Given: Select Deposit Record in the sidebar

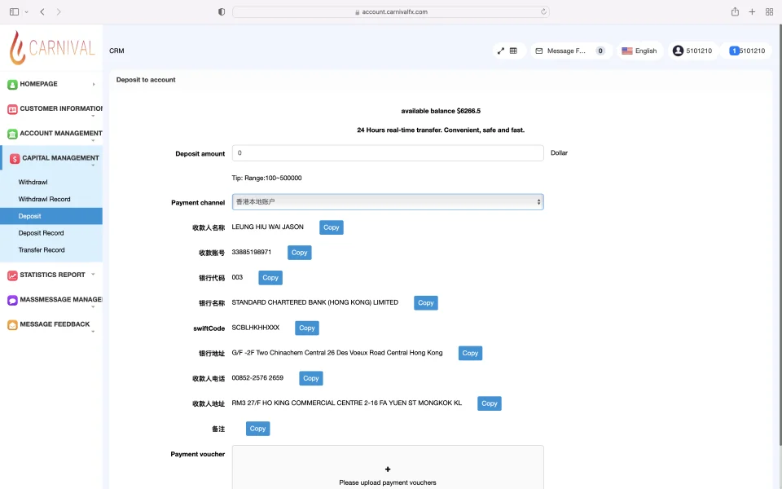Looking at the screenshot, I should (42, 233).
